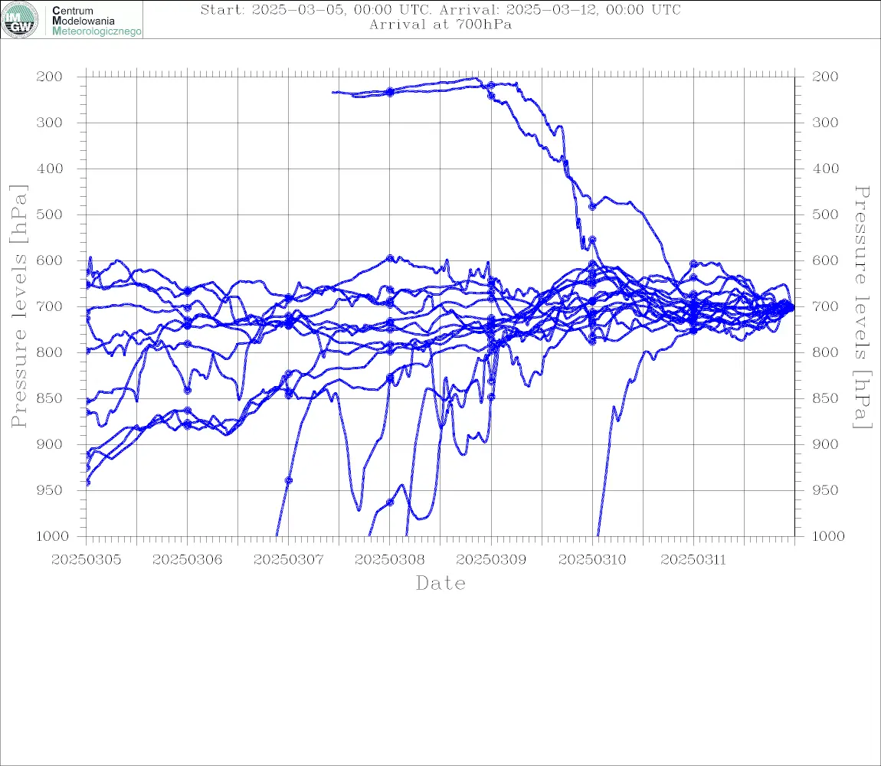Click the left axis 900 label
This screenshot has width=881, height=766.
[x=50, y=444]
